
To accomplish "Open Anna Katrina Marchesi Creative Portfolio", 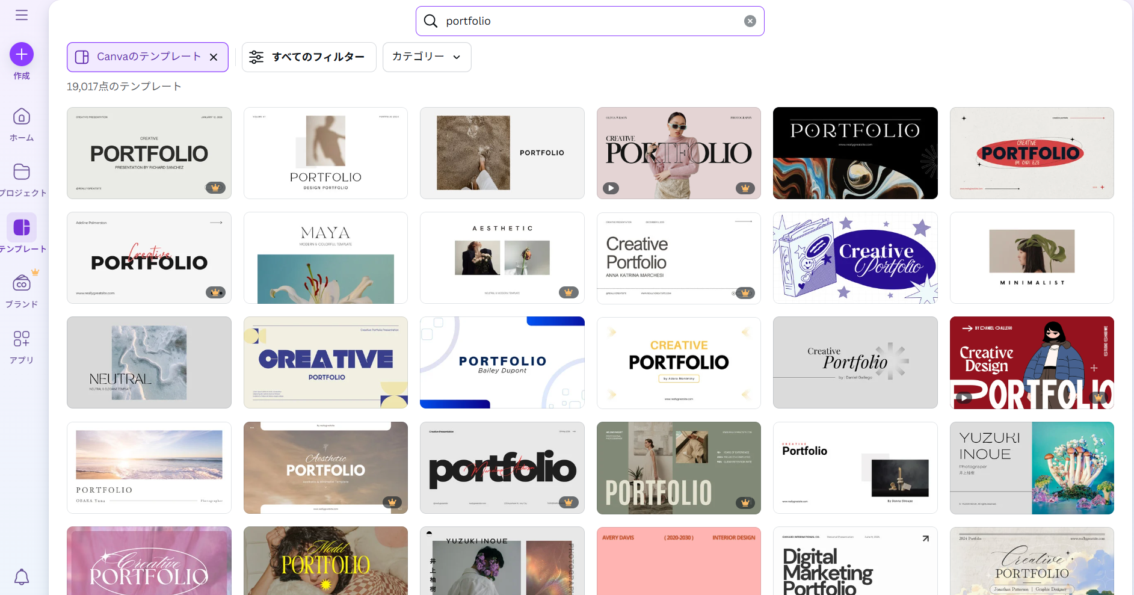I will (x=679, y=257).
